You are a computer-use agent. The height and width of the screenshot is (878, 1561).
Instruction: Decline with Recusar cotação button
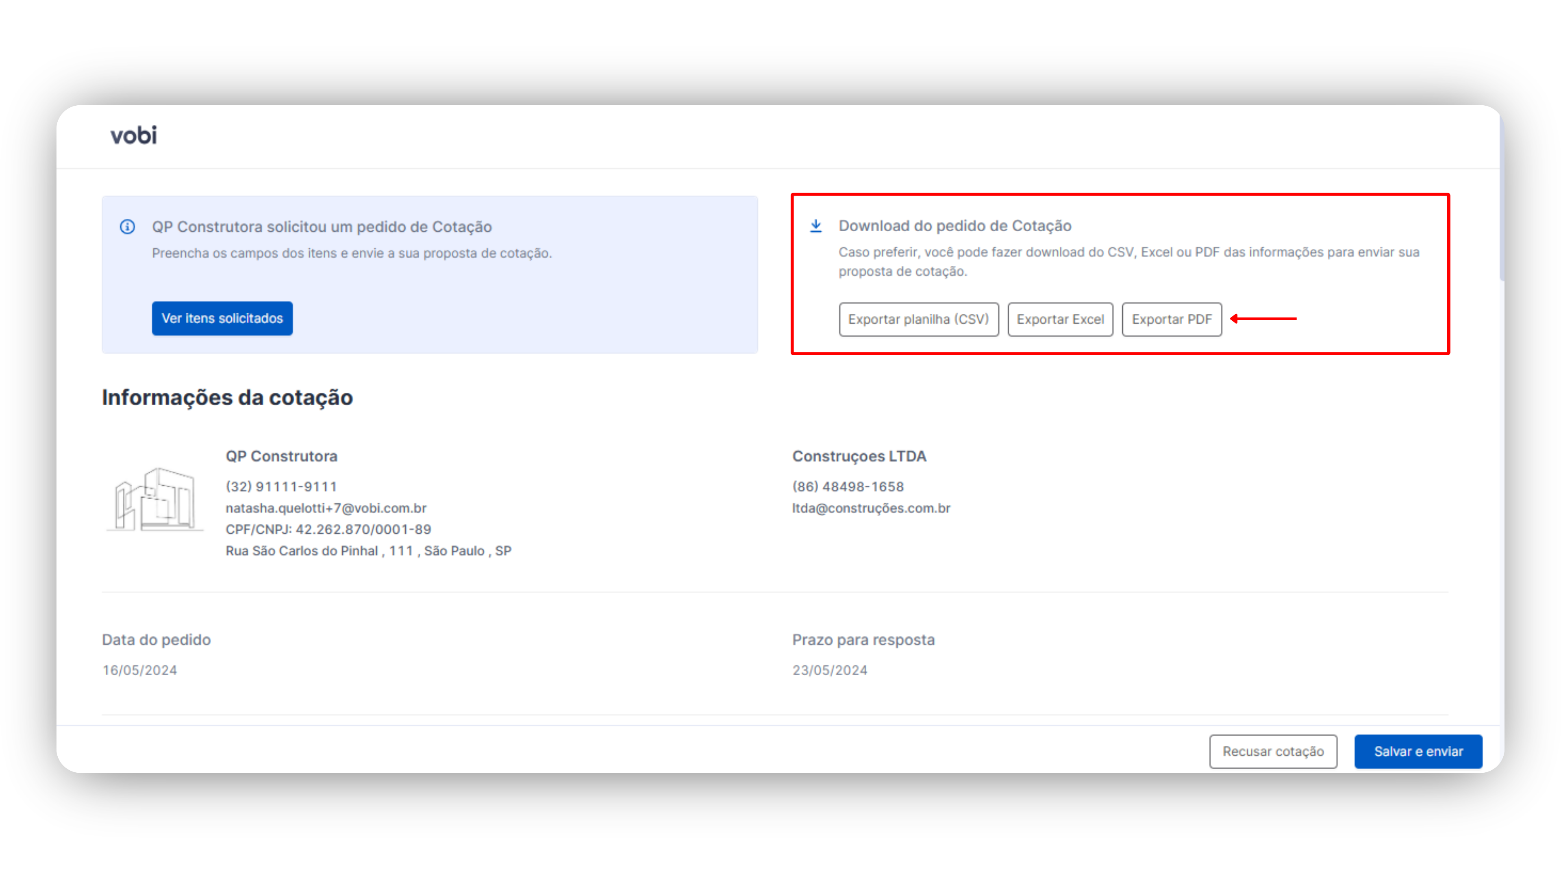pos(1272,751)
